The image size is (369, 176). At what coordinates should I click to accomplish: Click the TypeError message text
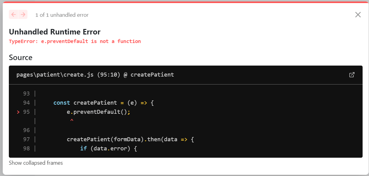point(75,41)
